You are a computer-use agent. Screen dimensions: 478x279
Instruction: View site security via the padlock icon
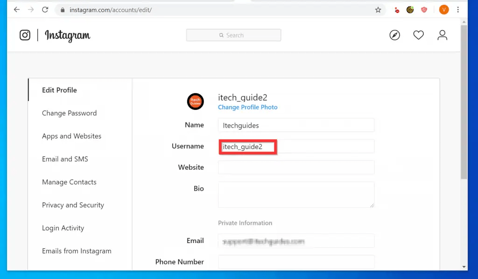63,9
